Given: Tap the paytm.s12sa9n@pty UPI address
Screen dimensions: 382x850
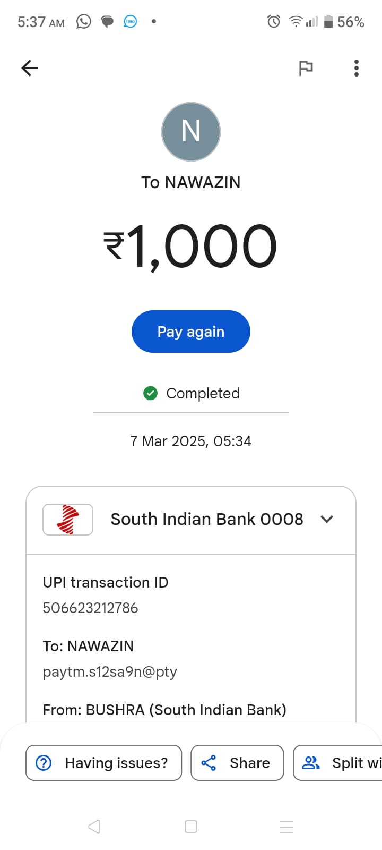Looking at the screenshot, I should 110,671.
